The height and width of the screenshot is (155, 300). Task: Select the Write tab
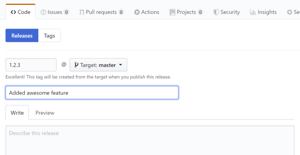(17, 112)
